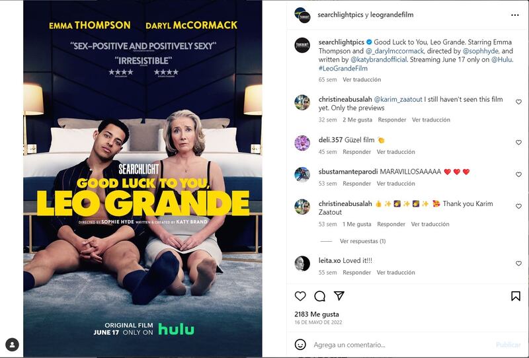Open the comment bubble icon
Image resolution: width=529 pixels, height=358 pixels.
coord(319,297)
